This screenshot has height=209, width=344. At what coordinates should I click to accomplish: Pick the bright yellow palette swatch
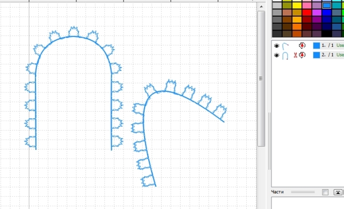click(x=297, y=5)
